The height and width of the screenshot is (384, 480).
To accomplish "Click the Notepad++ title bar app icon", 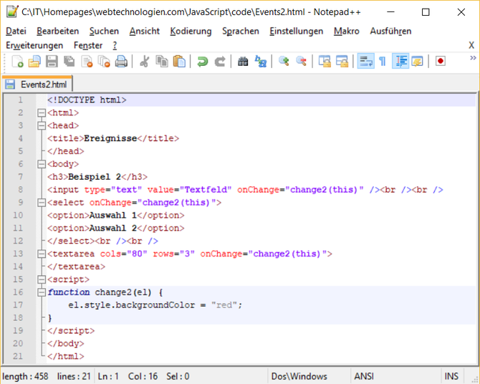I will point(12,12).
